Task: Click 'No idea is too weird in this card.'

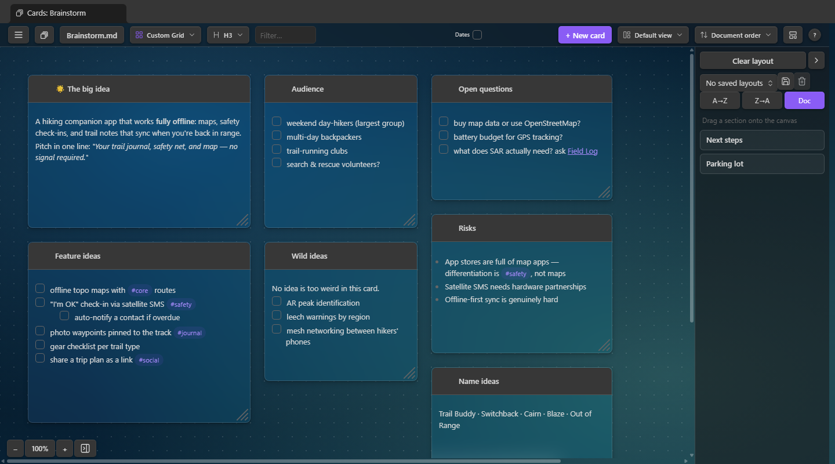Action: (325, 288)
